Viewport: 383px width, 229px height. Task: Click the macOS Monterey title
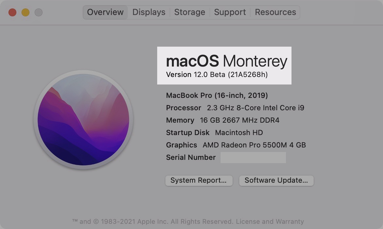pyautogui.click(x=226, y=61)
